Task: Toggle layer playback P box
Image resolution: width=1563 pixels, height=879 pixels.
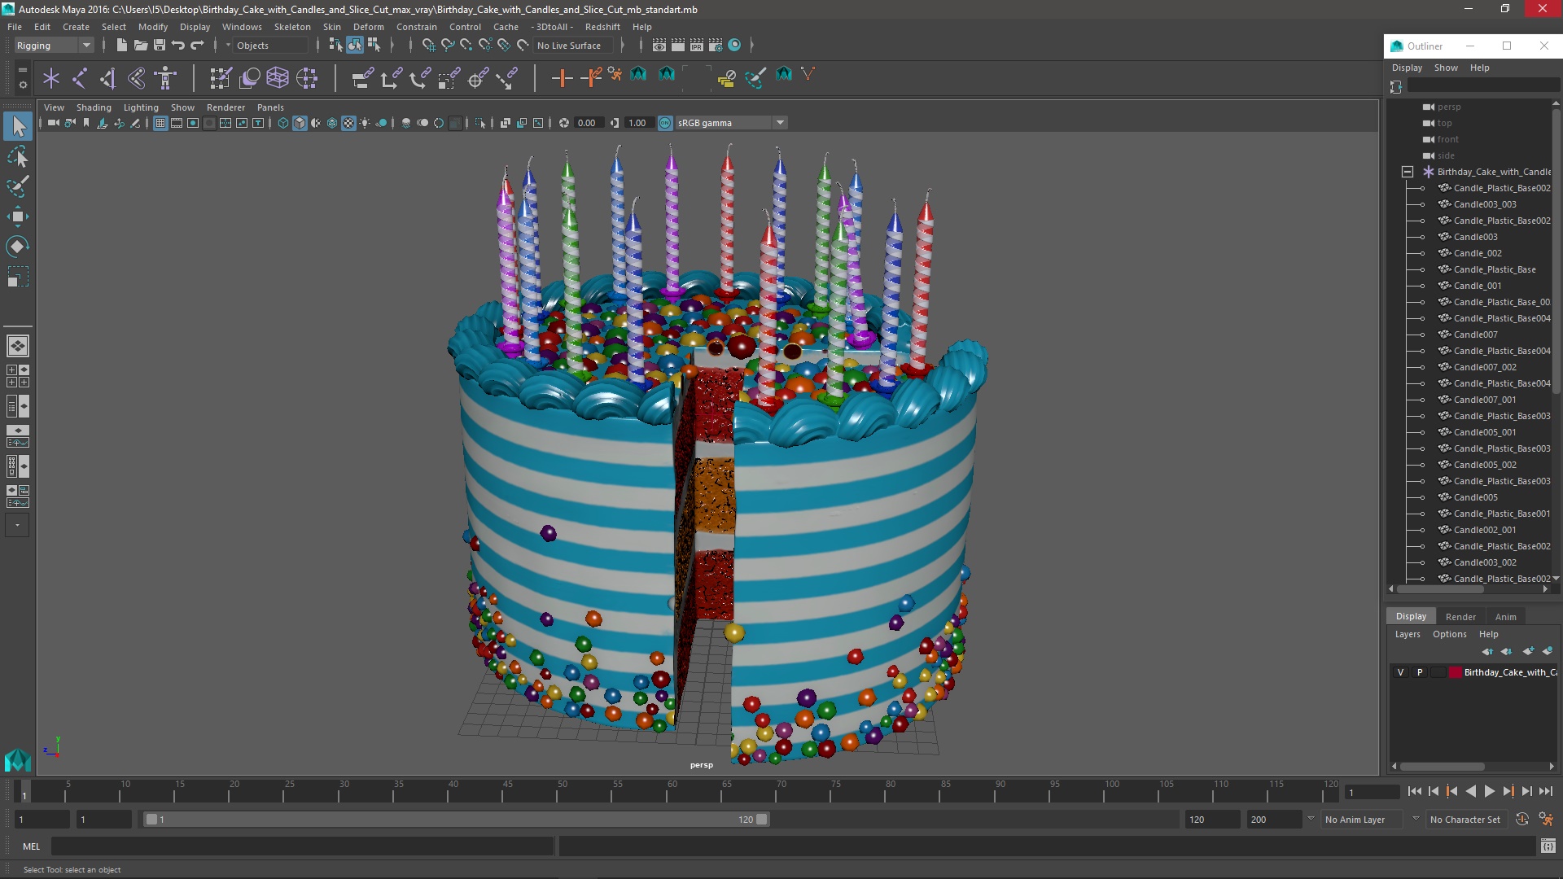Action: (1420, 672)
